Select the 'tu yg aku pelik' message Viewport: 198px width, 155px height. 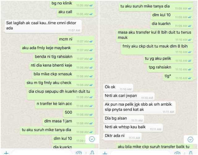point(168,59)
